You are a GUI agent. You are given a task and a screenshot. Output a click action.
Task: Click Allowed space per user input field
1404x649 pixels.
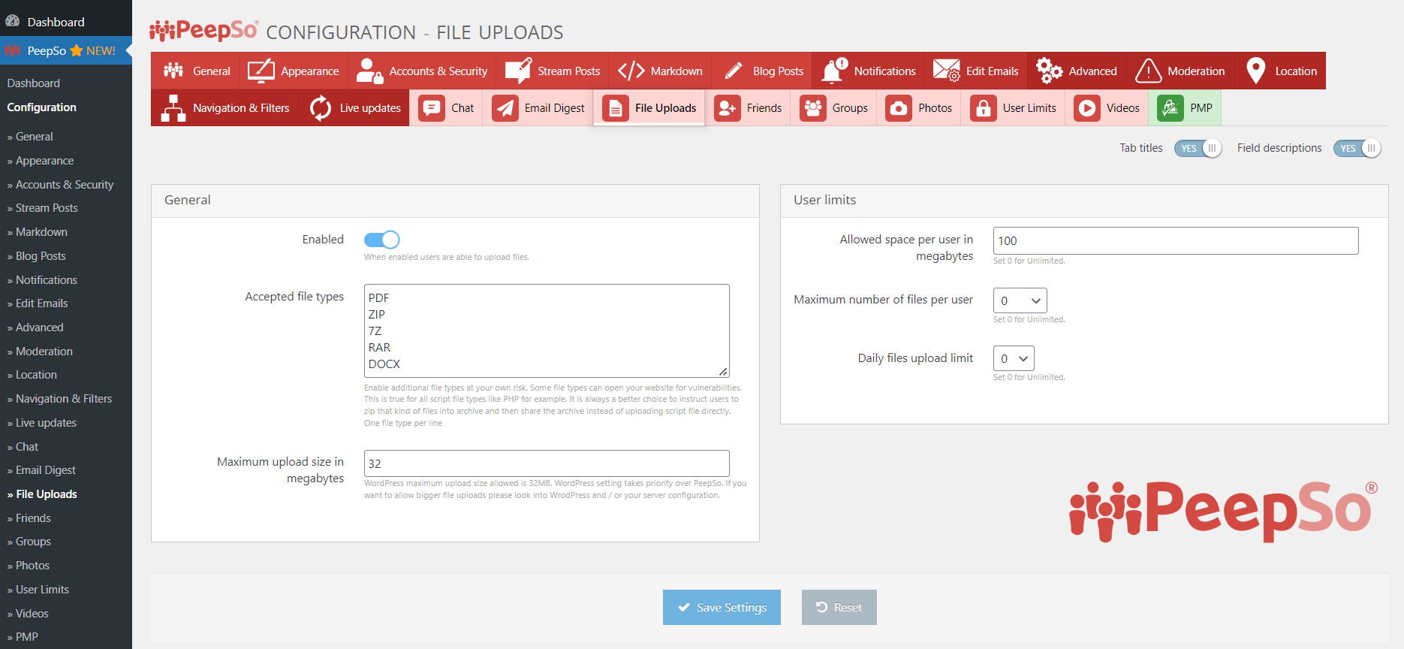[1176, 240]
